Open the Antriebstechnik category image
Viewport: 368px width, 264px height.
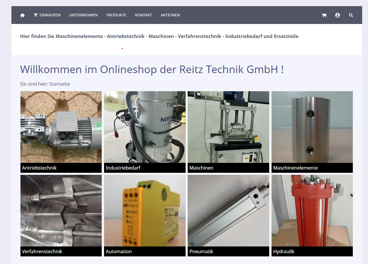(x=61, y=127)
